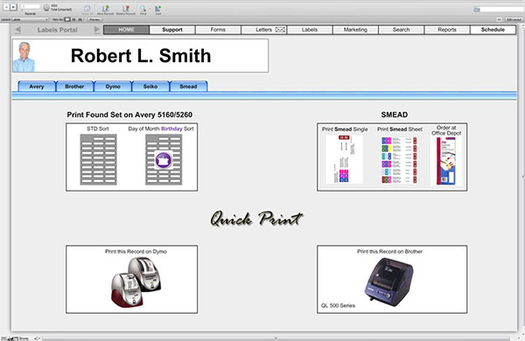Click the 'Print this Record on Dymo' text
Image resolution: width=525 pixels, height=341 pixels.
point(136,251)
